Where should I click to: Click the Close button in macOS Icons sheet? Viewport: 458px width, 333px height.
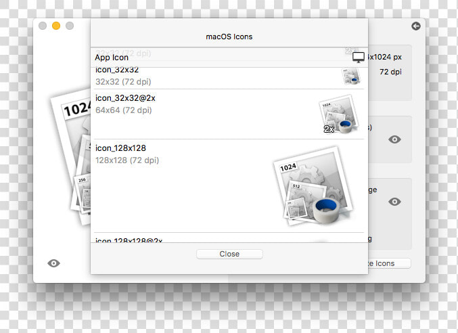pyautogui.click(x=229, y=254)
